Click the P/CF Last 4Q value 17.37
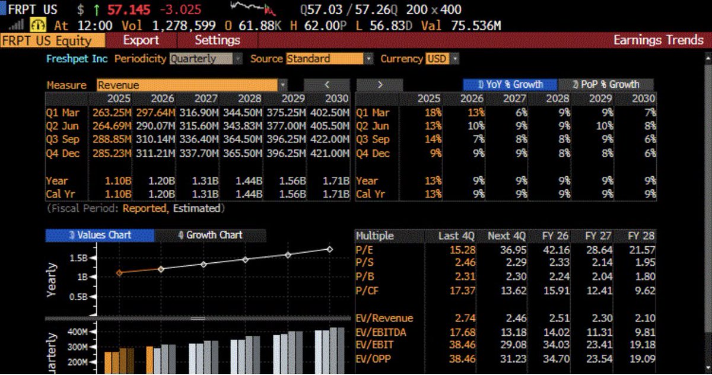The image size is (712, 375). (463, 290)
